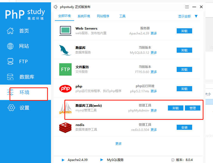Click 更多 link next to Apache2.4.39
The image size is (213, 163).
coord(154,33)
